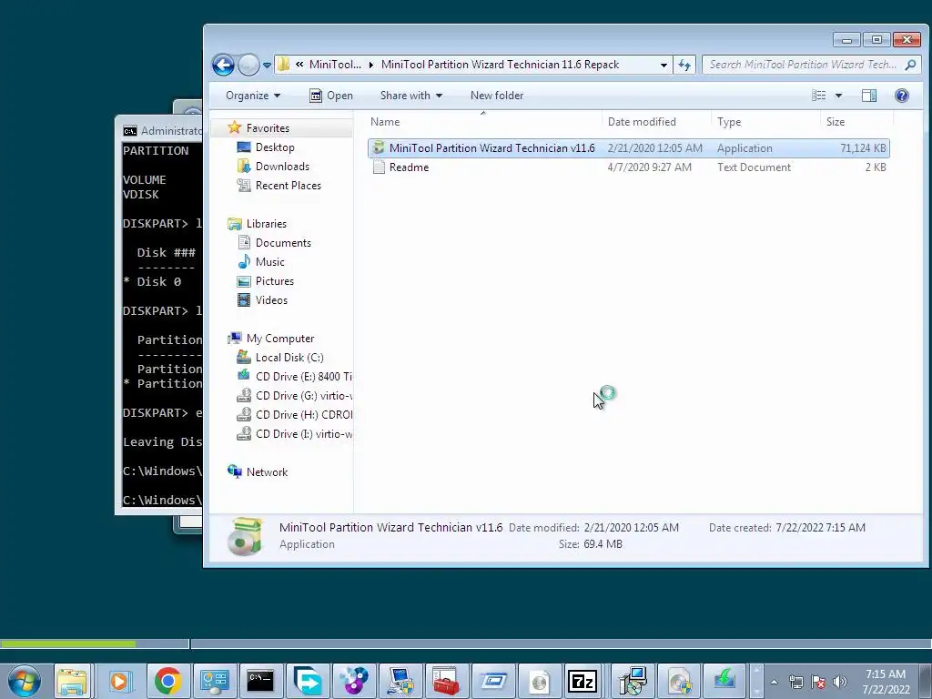
Task: Click the Technician 11.6 Repack breadcrumb segment
Action: pyautogui.click(x=500, y=65)
